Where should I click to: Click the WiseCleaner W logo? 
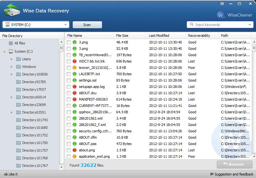[221, 15]
